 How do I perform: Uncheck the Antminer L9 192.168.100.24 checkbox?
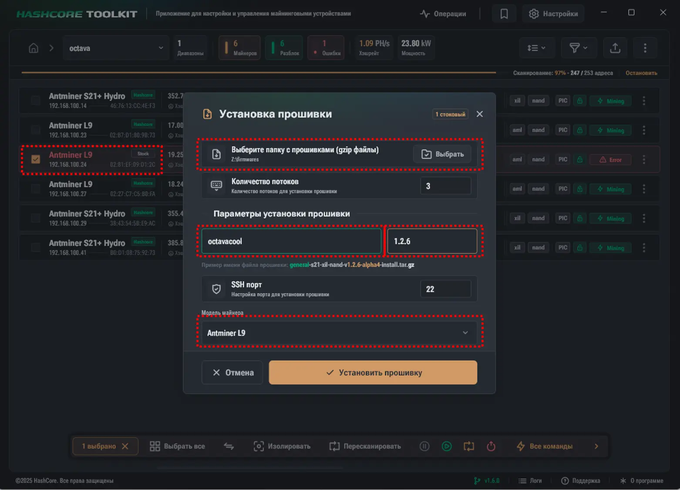(36, 159)
